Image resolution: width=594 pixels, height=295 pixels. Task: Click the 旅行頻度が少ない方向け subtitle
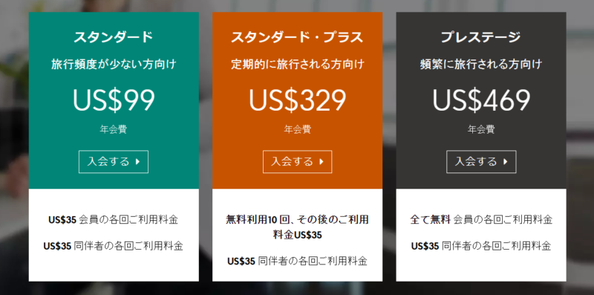pyautogui.click(x=114, y=65)
